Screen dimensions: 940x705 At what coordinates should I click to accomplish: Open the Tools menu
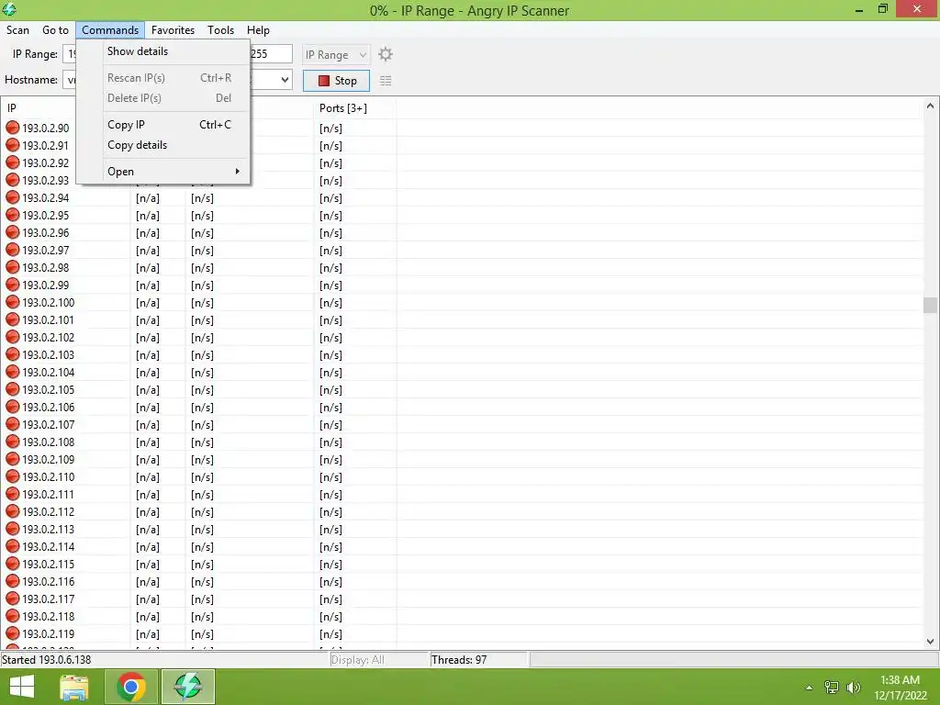click(x=220, y=30)
